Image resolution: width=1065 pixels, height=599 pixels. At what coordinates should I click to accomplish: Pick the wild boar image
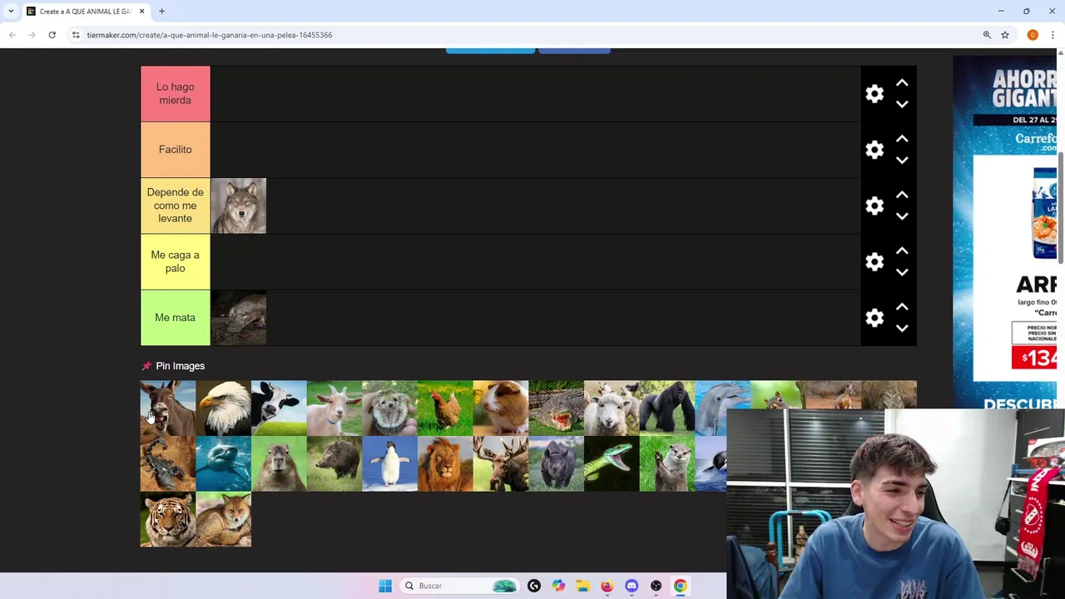pyautogui.click(x=334, y=464)
